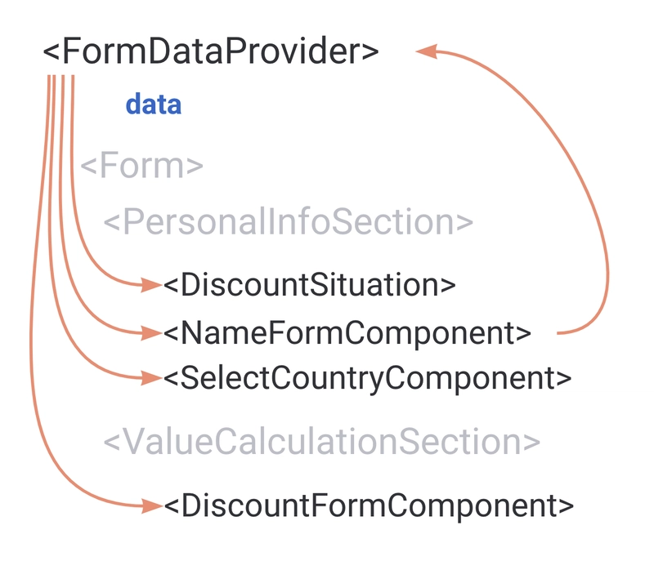Click the DiscountFormComponent tag
Image resolution: width=654 pixels, height=561 pixels.
click(x=369, y=505)
